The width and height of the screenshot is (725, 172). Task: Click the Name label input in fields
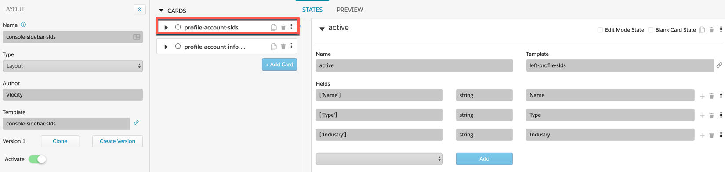click(x=610, y=95)
